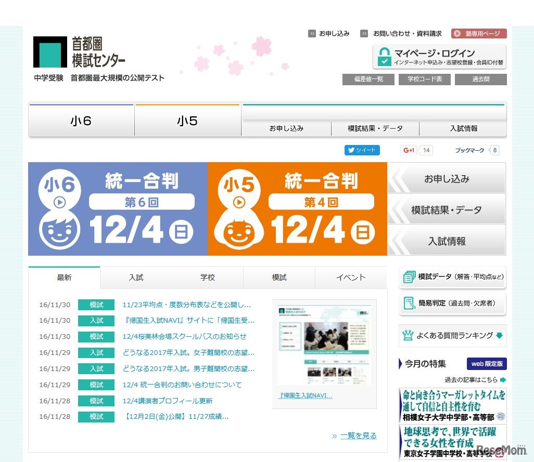Click the chevron icon before 一覧を見る

click(335, 436)
